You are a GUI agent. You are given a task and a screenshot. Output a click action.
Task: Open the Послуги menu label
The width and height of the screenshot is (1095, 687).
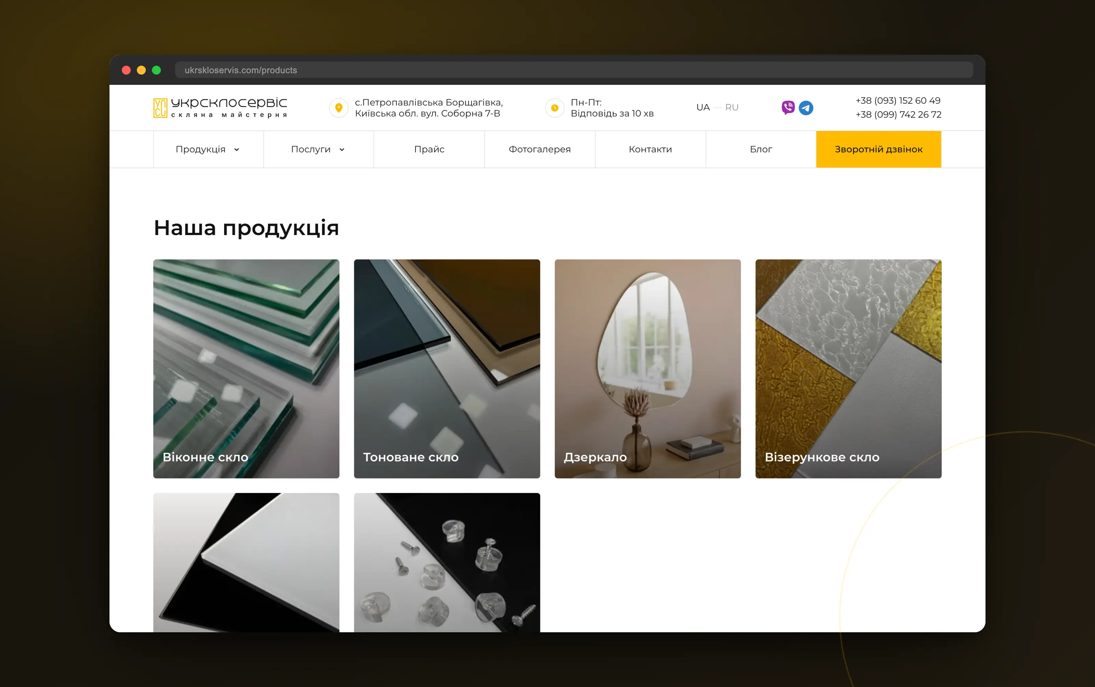point(311,150)
